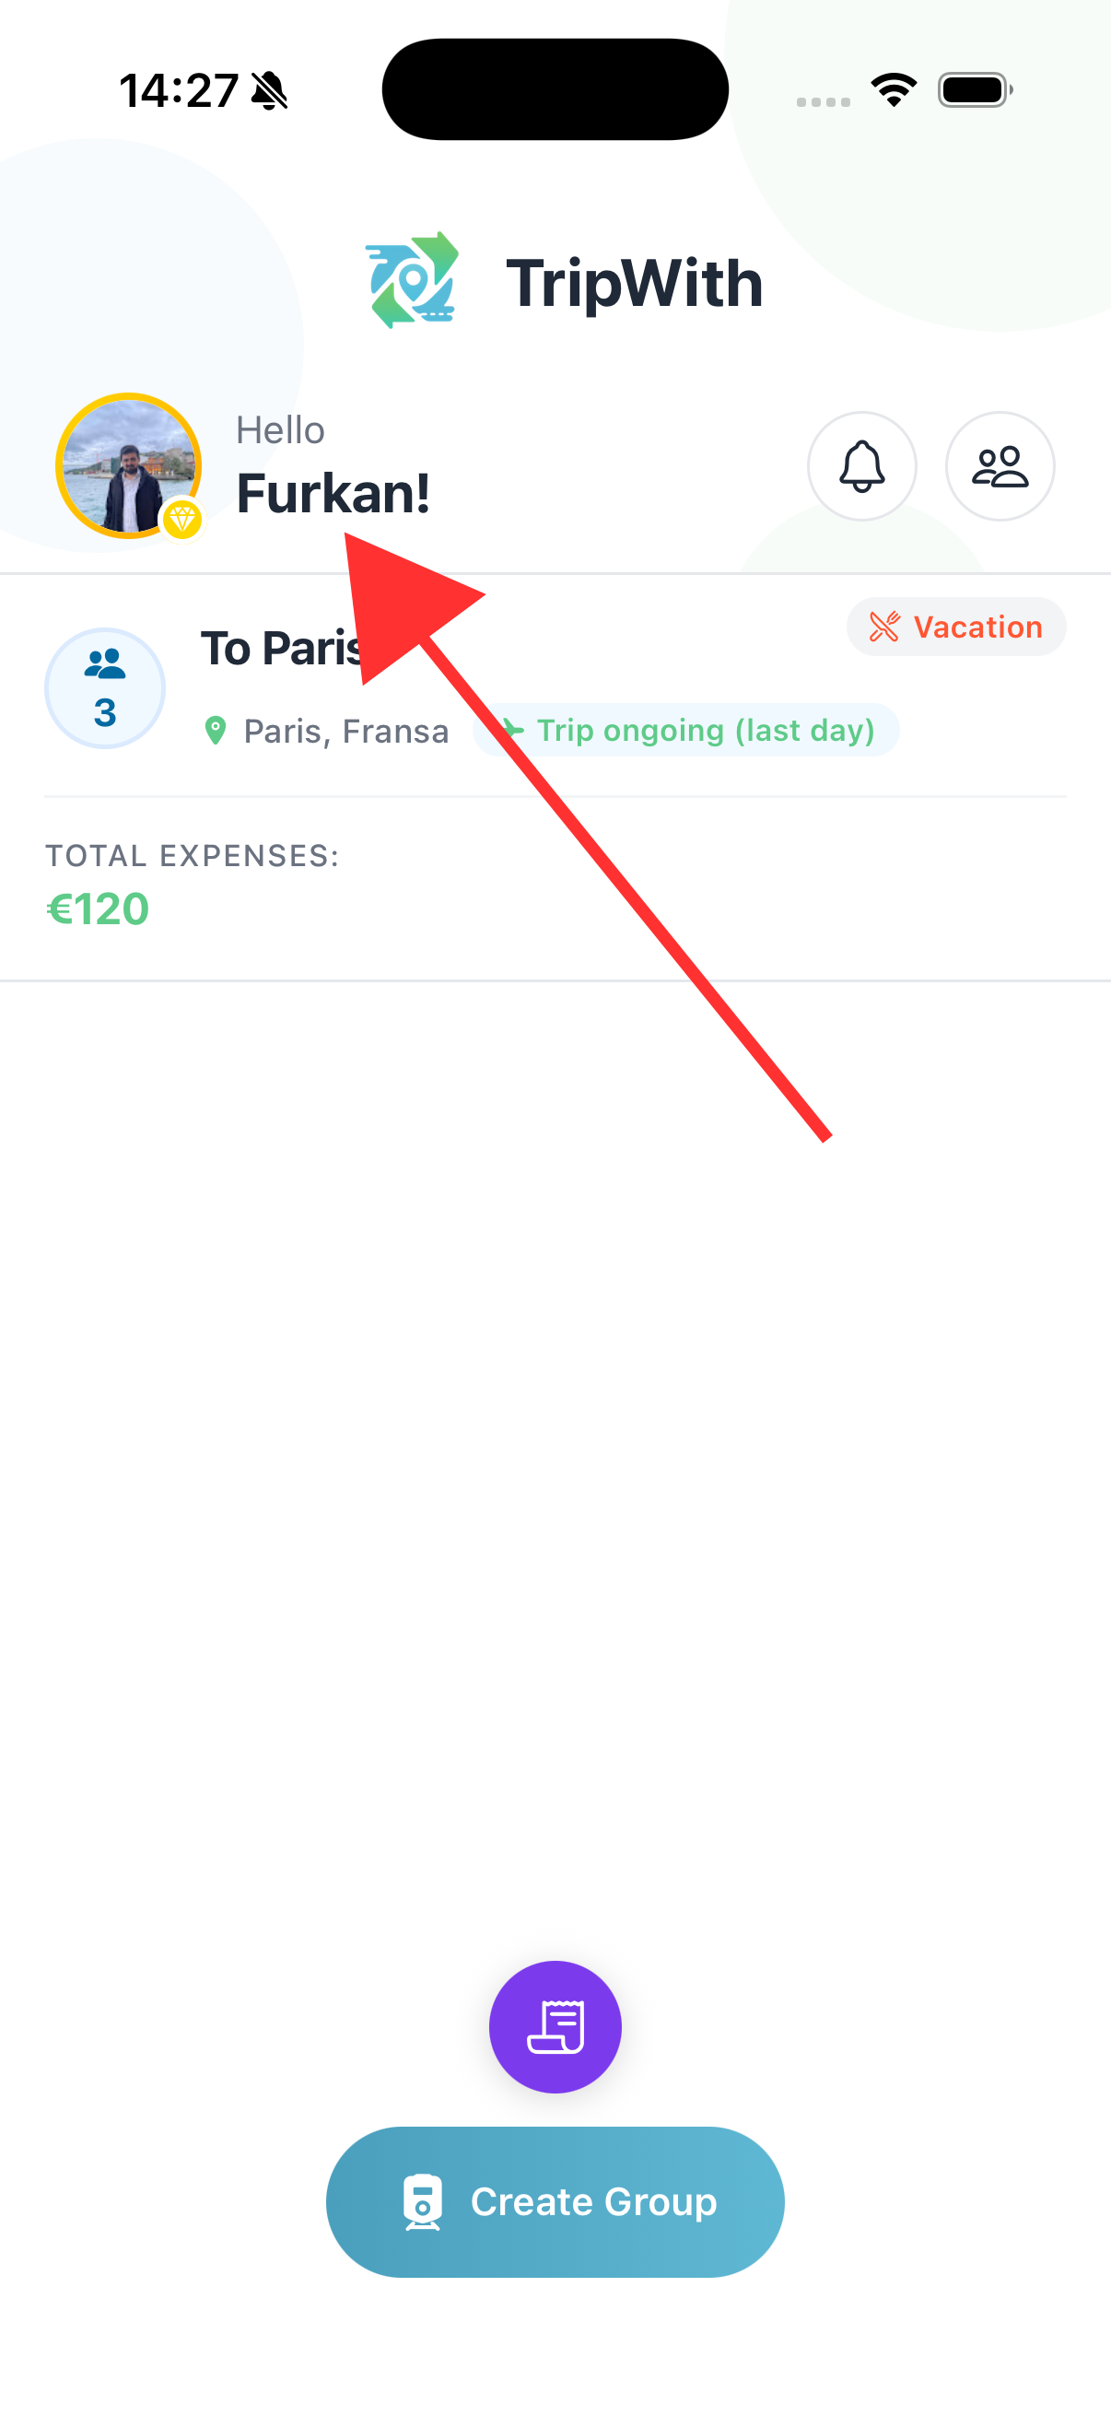
Task: Open the friends list icon
Action: coord(1000,466)
